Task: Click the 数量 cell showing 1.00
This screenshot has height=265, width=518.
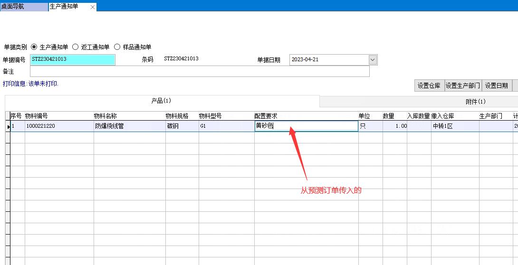Action: 394,126
